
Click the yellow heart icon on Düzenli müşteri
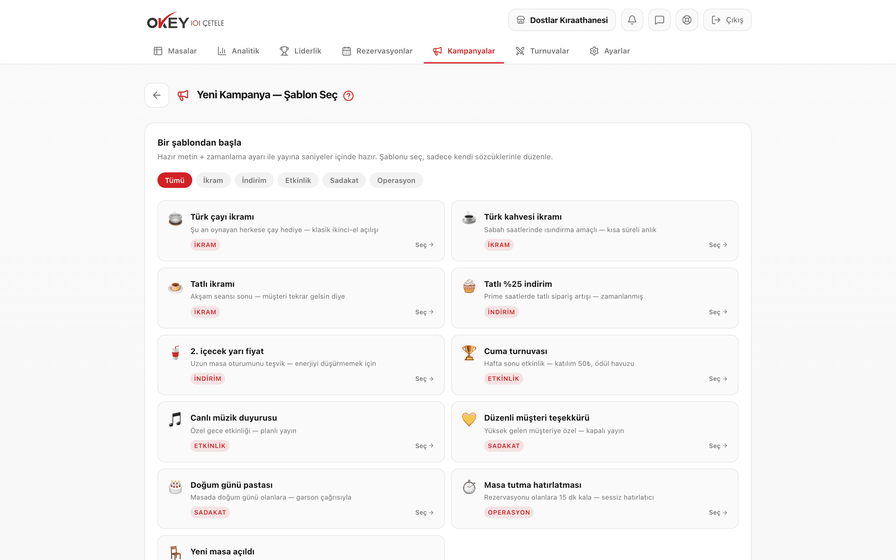click(x=469, y=420)
